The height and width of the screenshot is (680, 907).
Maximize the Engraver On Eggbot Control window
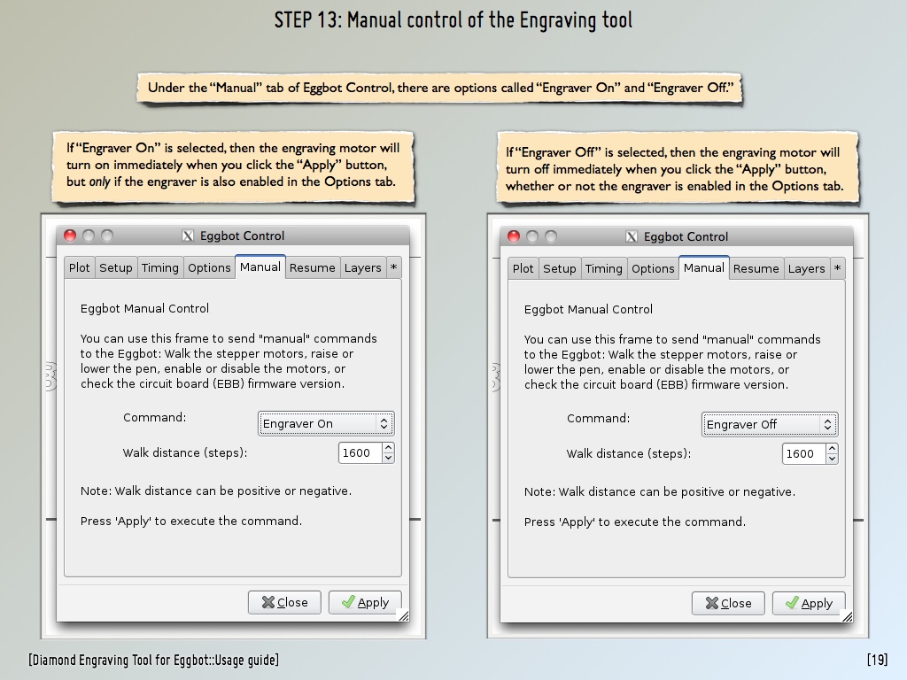coord(107,236)
